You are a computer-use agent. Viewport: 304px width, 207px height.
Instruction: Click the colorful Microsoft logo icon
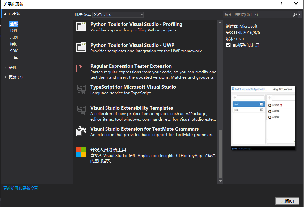(81, 152)
